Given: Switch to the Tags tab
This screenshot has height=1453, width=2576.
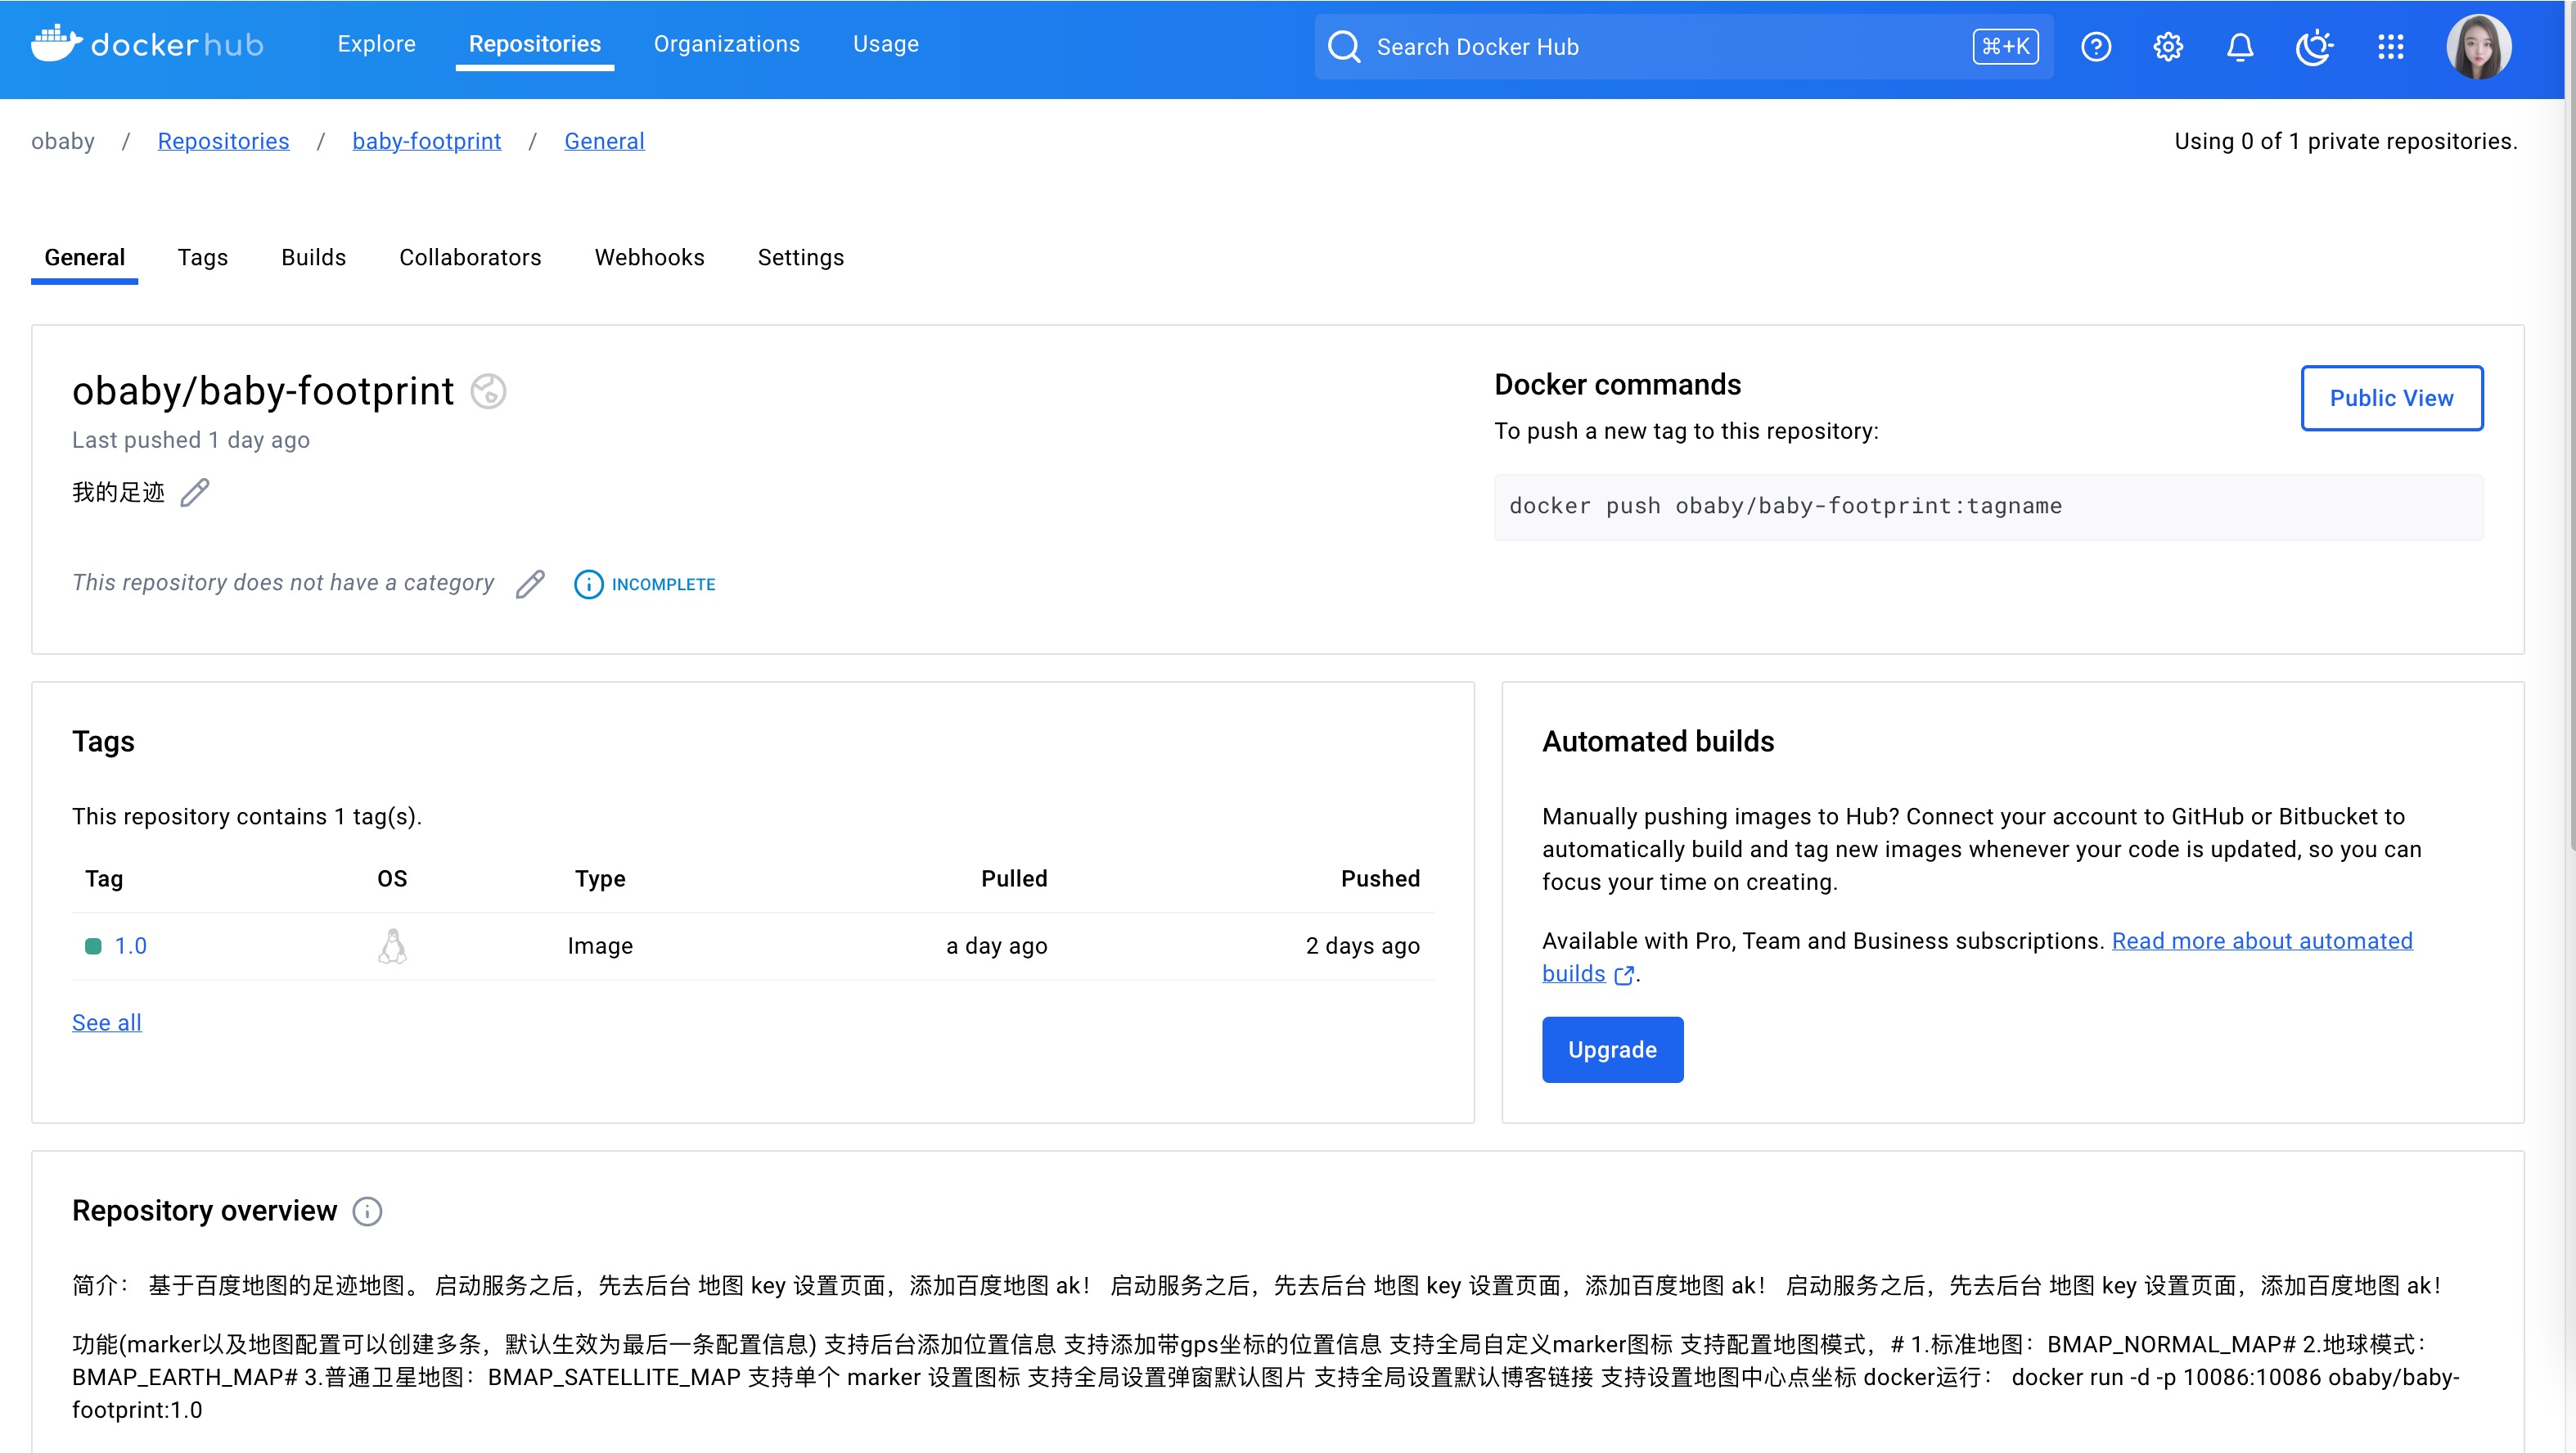Looking at the screenshot, I should [x=202, y=257].
